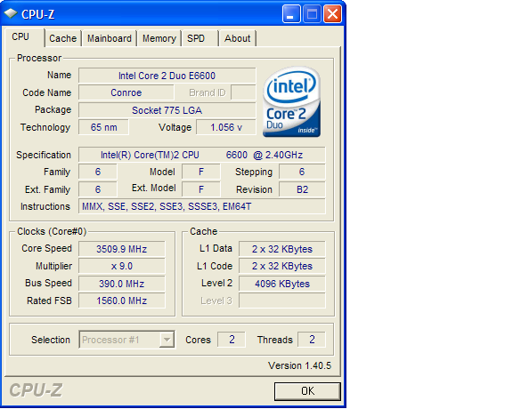The height and width of the screenshot is (409, 513).
Task: Click the OK button
Action: 307,391
